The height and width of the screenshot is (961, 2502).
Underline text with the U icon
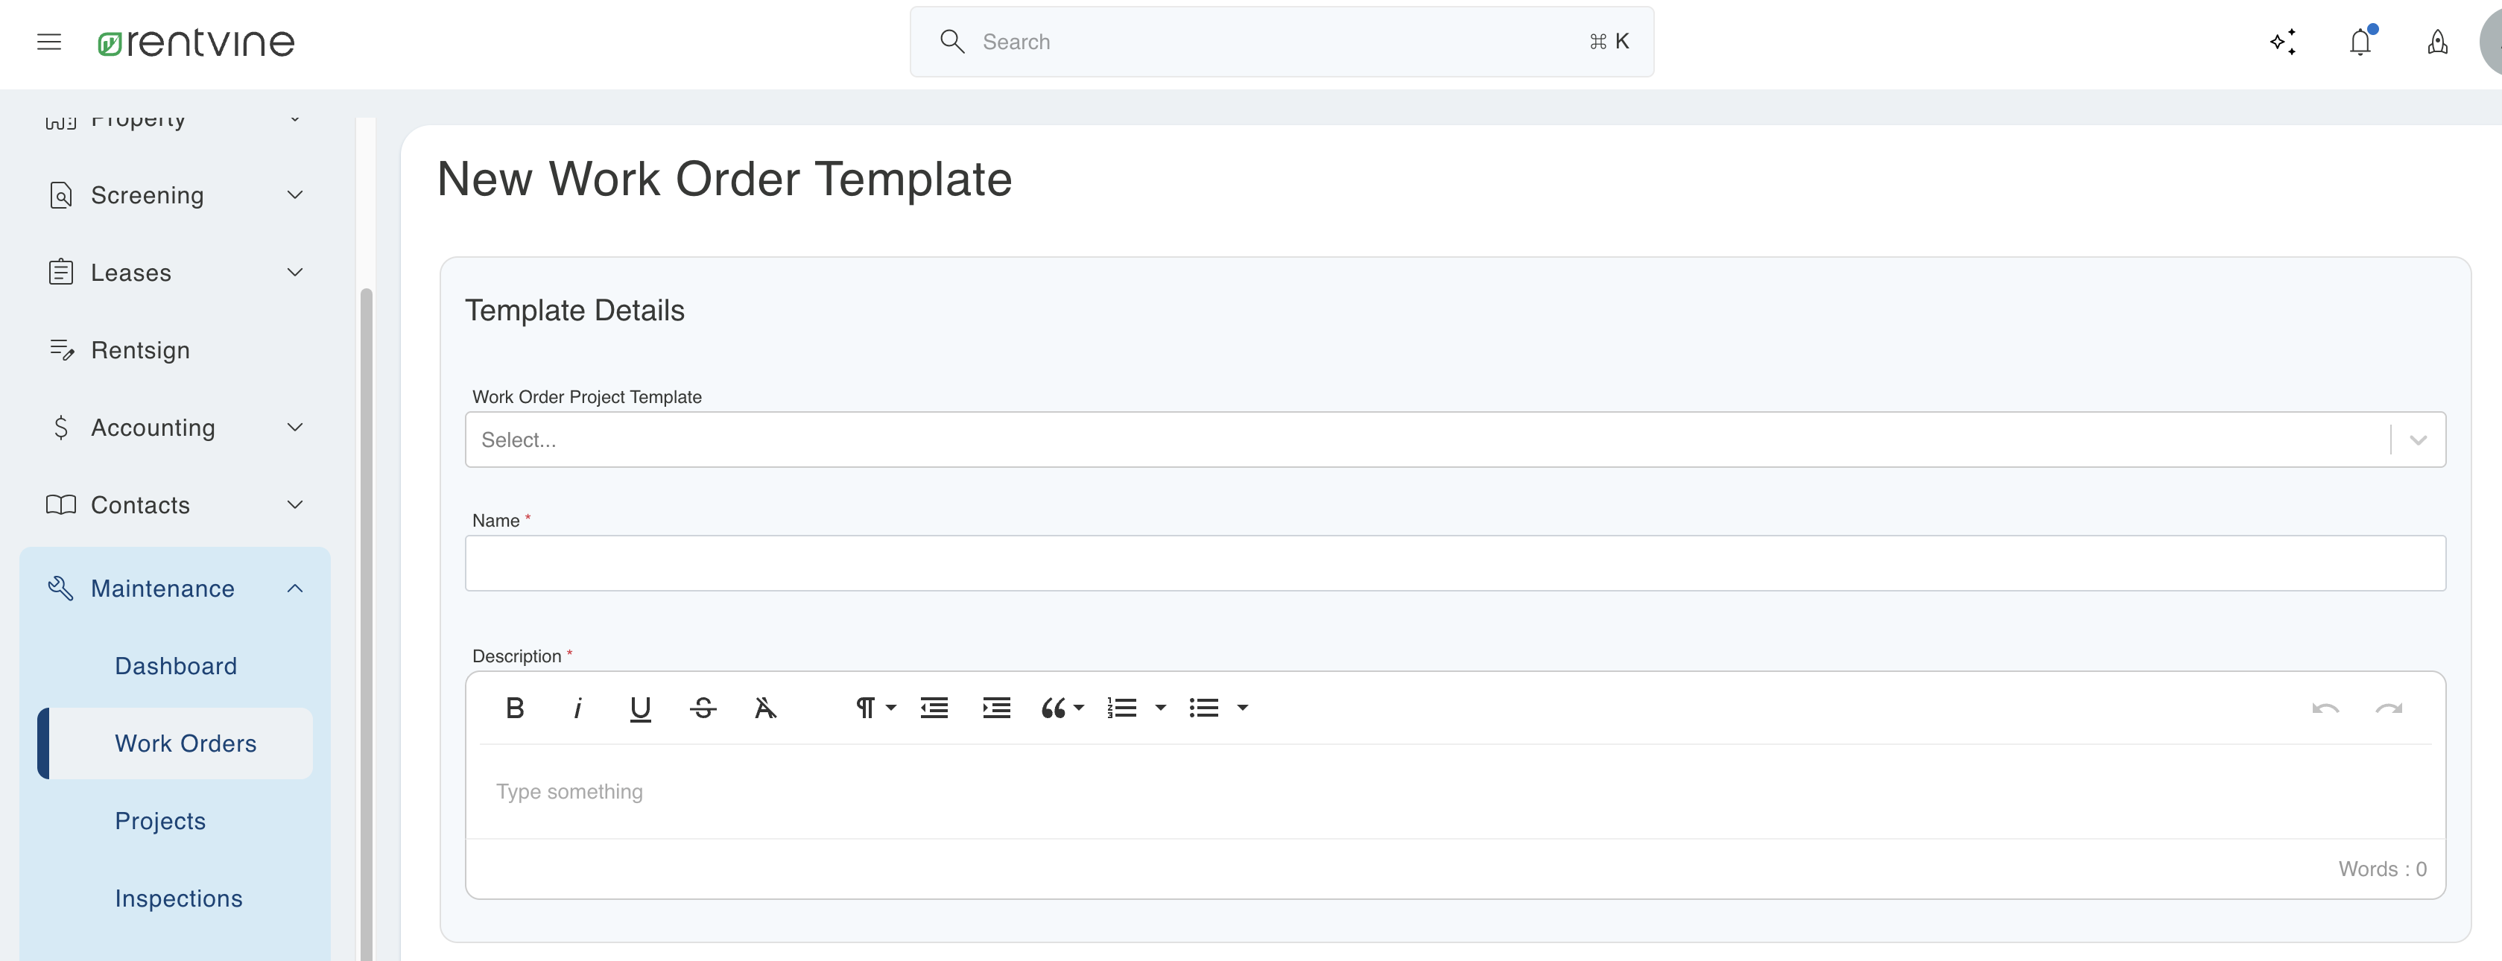pos(640,708)
